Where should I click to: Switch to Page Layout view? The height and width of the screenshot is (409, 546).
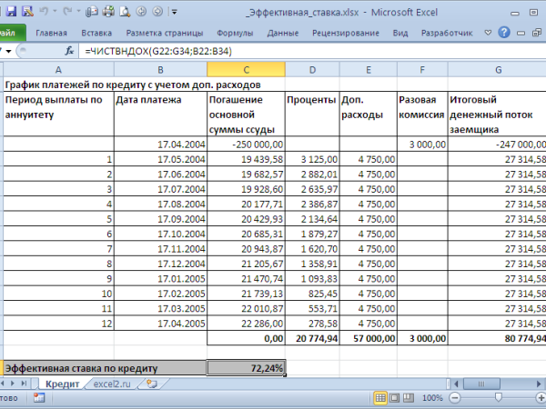pyautogui.click(x=396, y=399)
